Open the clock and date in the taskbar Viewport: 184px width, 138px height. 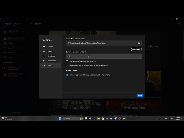(177, 118)
